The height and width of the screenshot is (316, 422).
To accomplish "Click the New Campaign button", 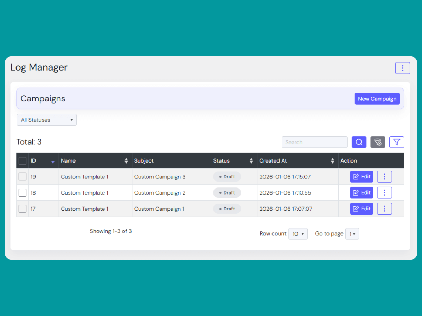I will tap(377, 99).
